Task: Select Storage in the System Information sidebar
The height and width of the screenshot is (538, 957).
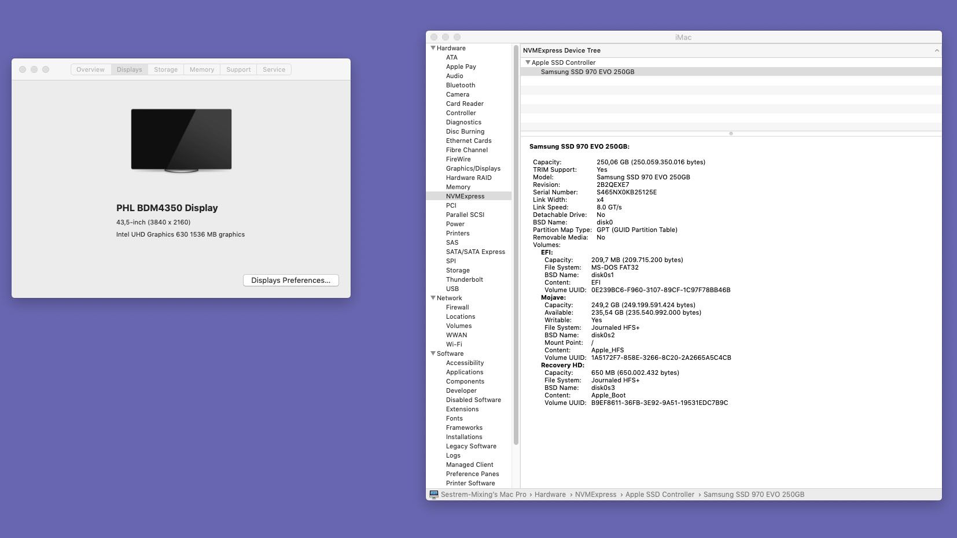Action: [x=458, y=270]
